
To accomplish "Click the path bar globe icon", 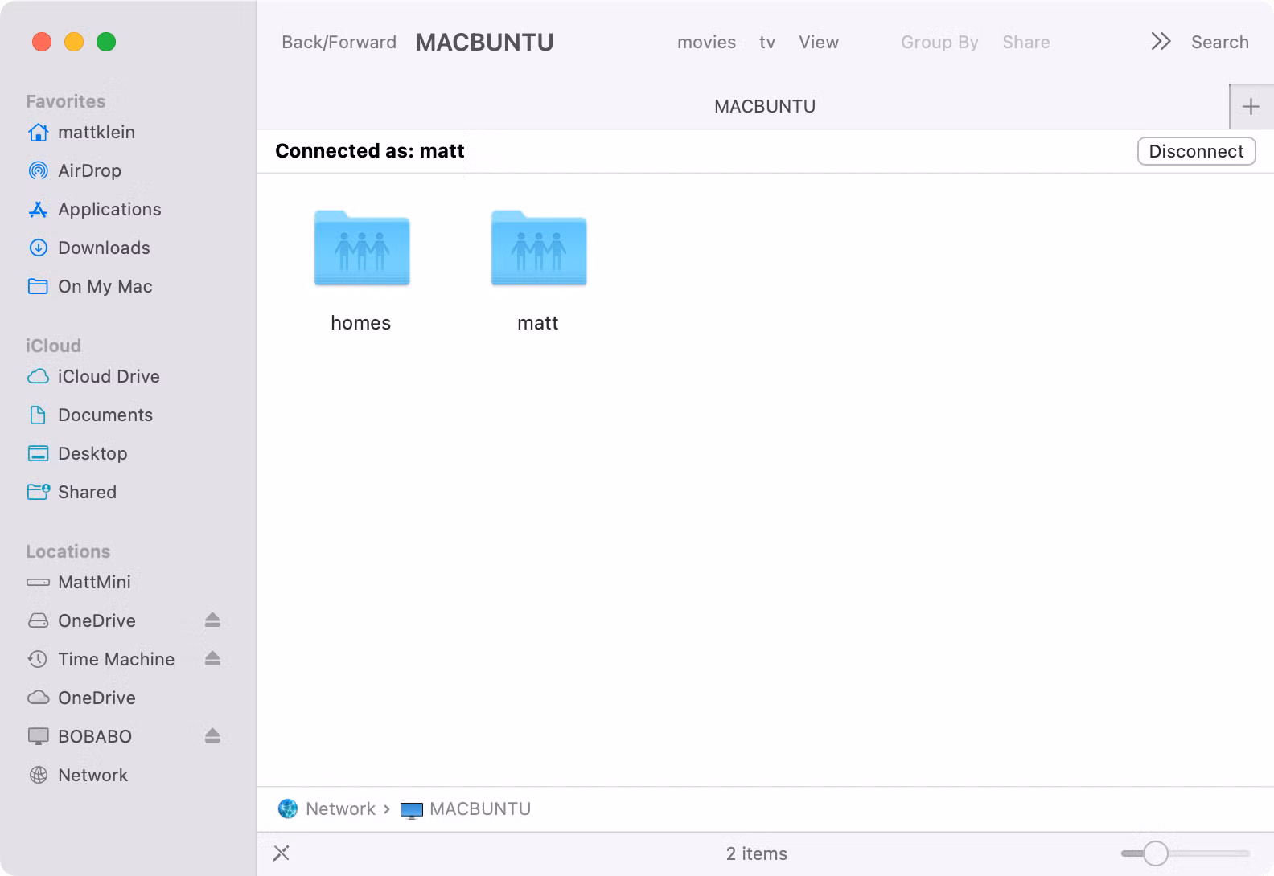I will [288, 808].
